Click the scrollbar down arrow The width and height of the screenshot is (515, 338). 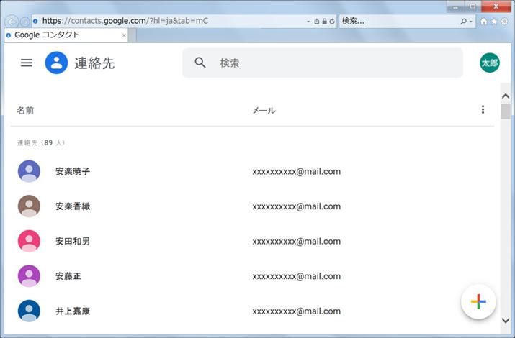506,320
